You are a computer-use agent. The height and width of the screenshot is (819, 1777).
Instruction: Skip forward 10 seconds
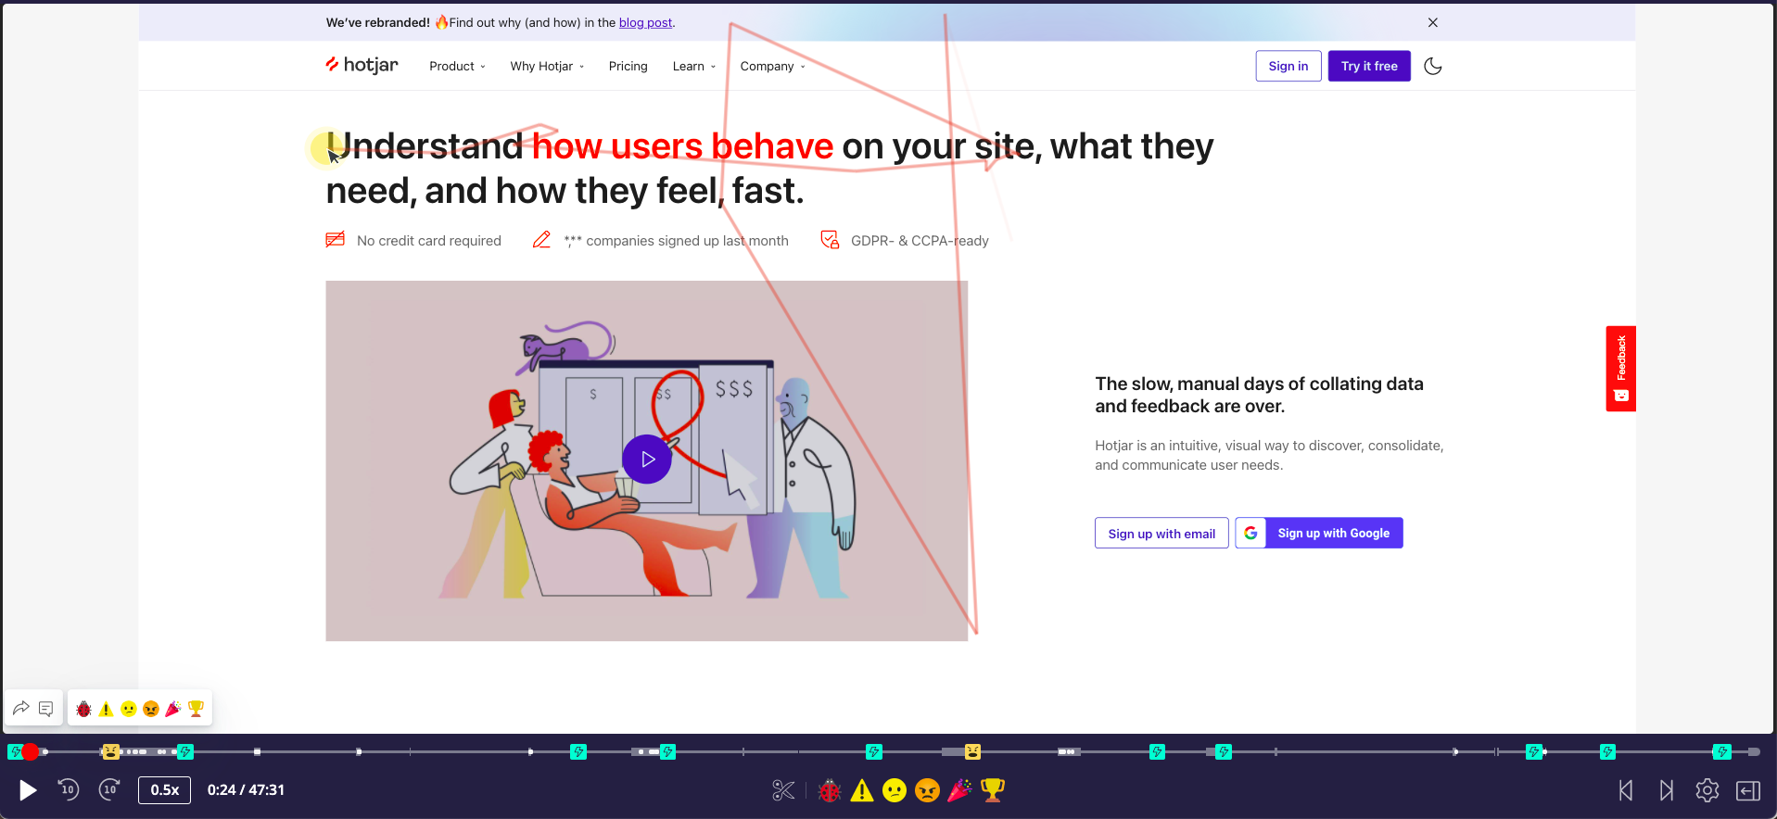109,789
